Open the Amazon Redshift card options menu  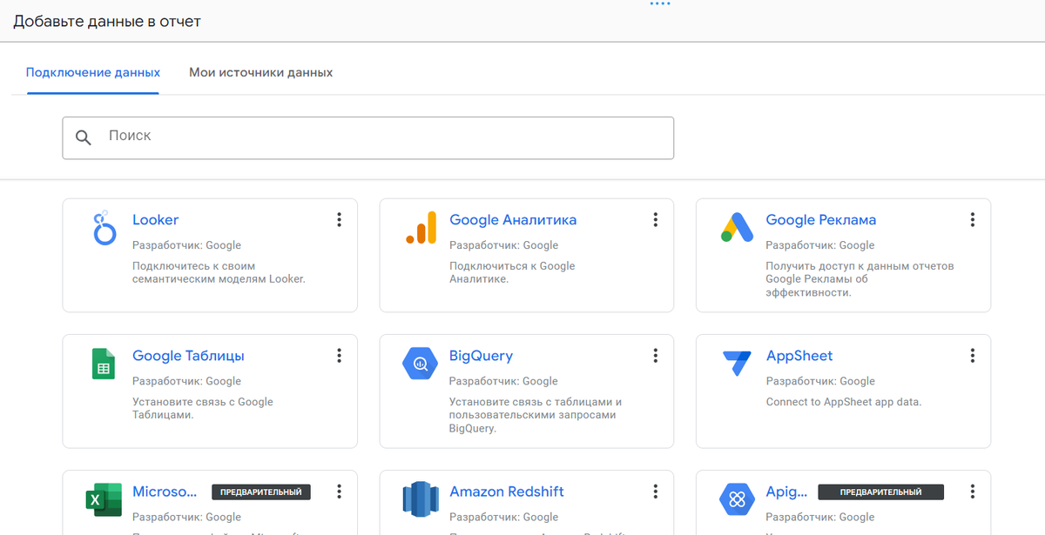click(655, 492)
